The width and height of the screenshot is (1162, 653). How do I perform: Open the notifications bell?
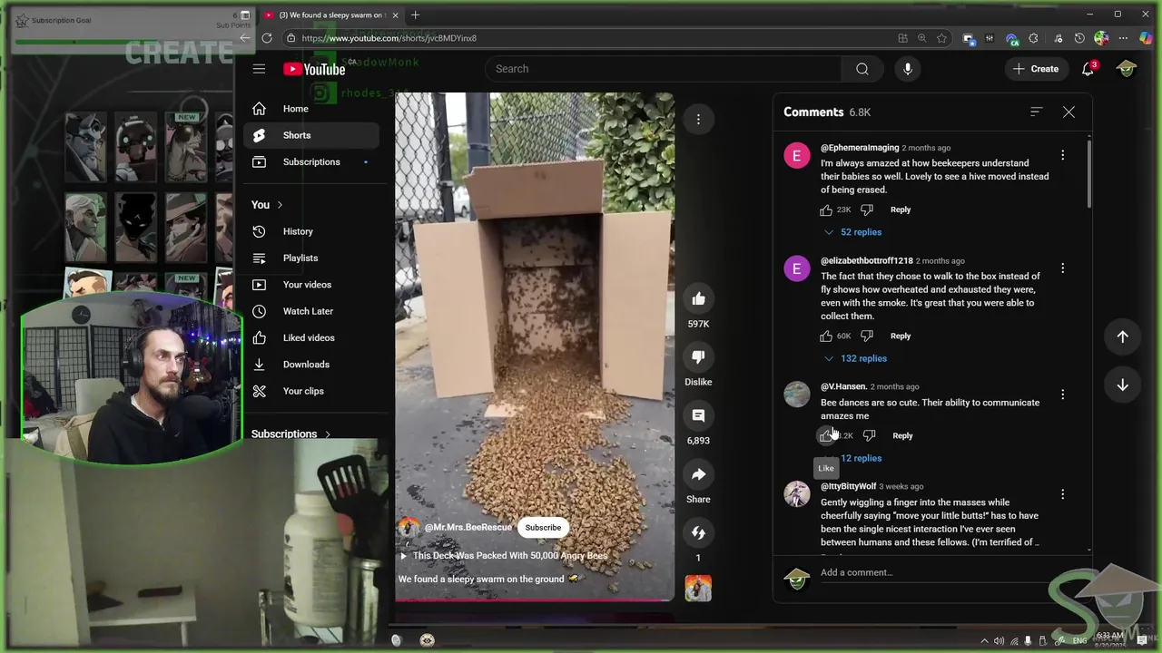(1088, 69)
